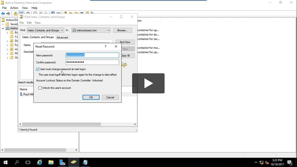The height and width of the screenshot is (167, 297).
Task: Uncheck User must change password at next logon
Action: (x=38, y=69)
